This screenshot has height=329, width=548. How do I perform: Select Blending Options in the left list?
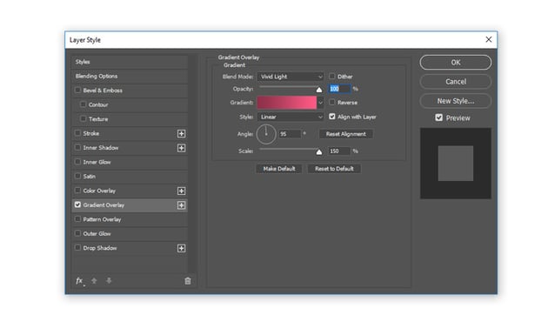coord(130,77)
